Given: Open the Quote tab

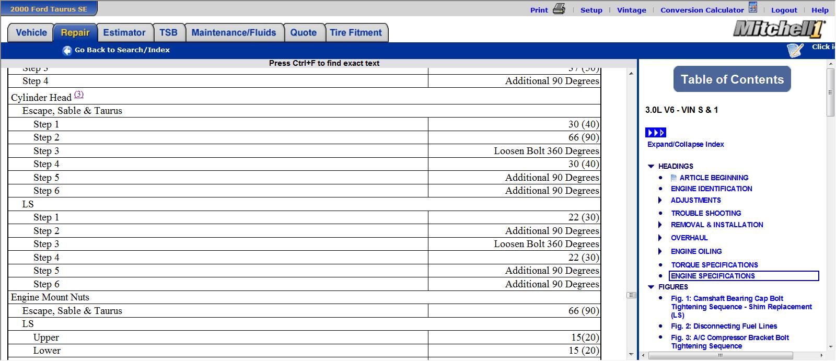Looking at the screenshot, I should (304, 32).
